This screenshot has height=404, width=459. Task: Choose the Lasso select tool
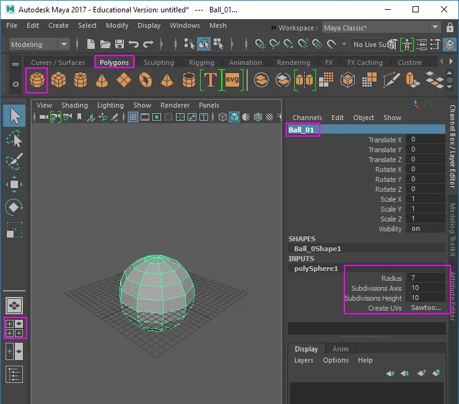tap(14, 138)
